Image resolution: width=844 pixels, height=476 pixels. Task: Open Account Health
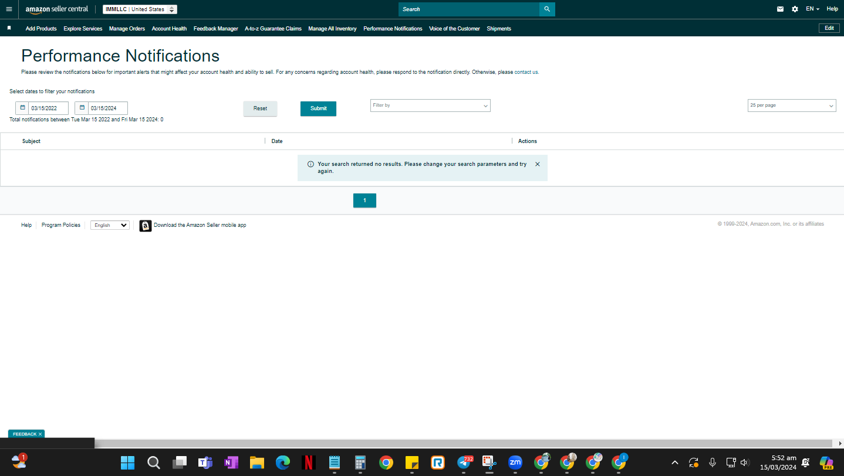[x=169, y=29]
